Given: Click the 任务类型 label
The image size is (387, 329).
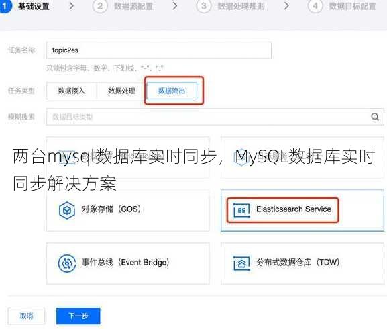Looking at the screenshot, I should pos(21,91).
